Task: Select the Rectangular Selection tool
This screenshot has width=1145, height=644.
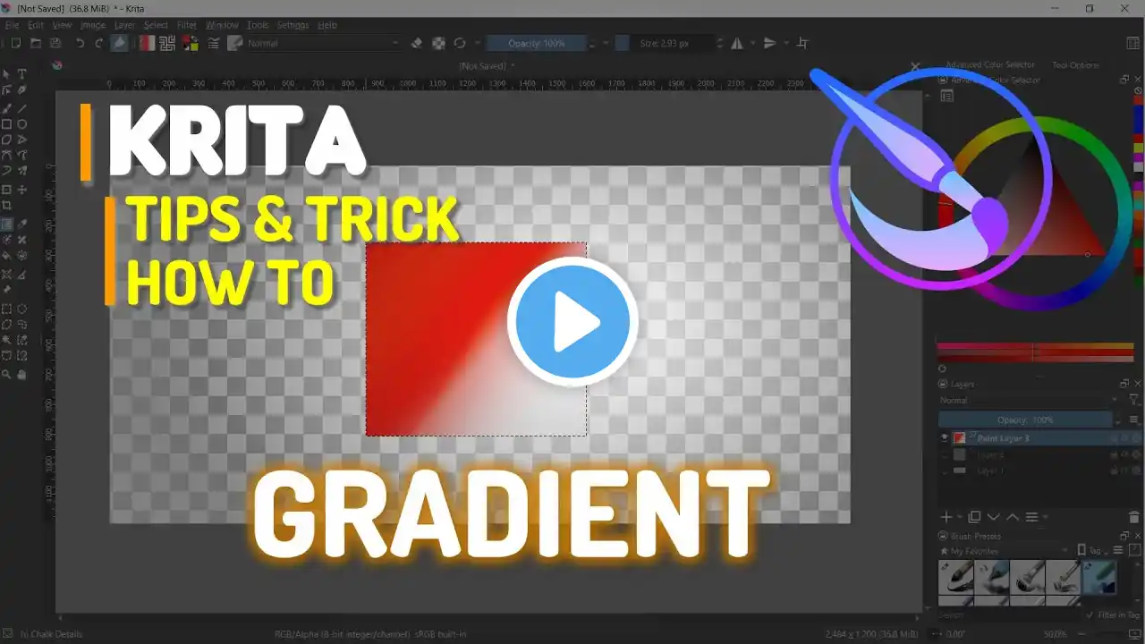Action: (7, 309)
